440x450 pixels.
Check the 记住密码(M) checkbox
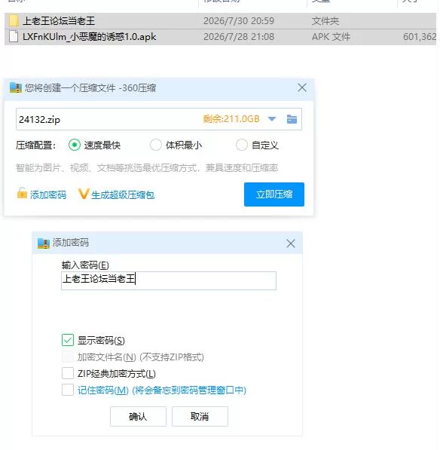click(x=68, y=390)
